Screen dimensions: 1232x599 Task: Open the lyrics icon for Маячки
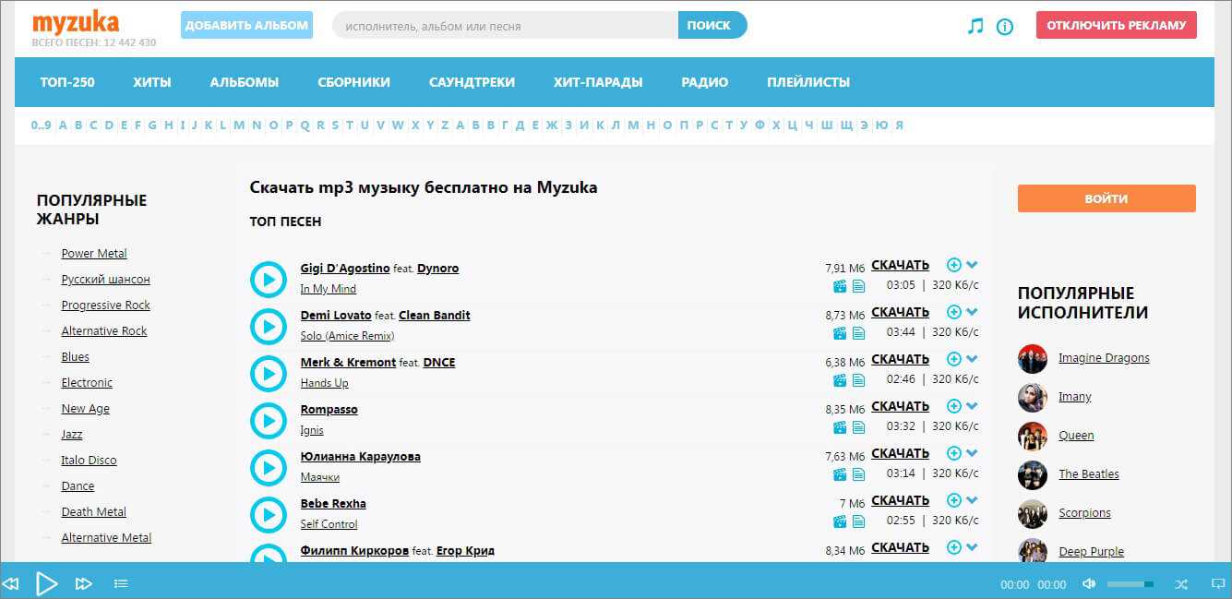(858, 474)
